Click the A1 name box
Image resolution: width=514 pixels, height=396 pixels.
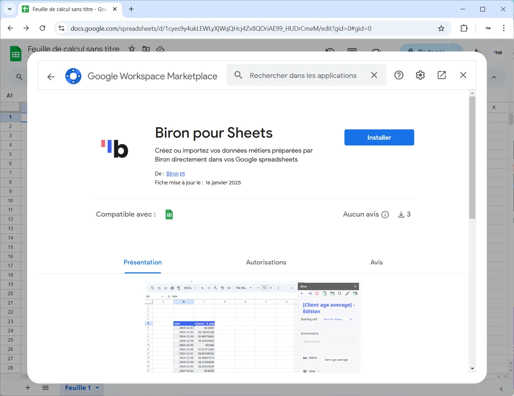point(10,96)
